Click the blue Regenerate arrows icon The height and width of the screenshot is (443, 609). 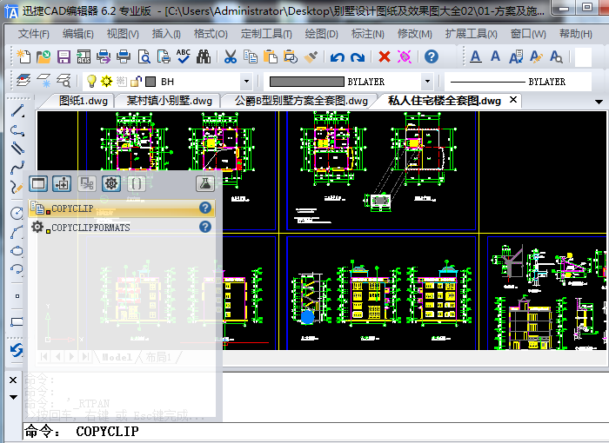[x=17, y=350]
